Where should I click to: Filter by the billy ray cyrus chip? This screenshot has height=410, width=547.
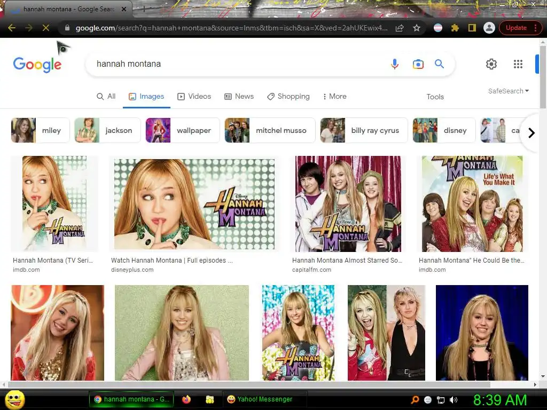click(364, 130)
